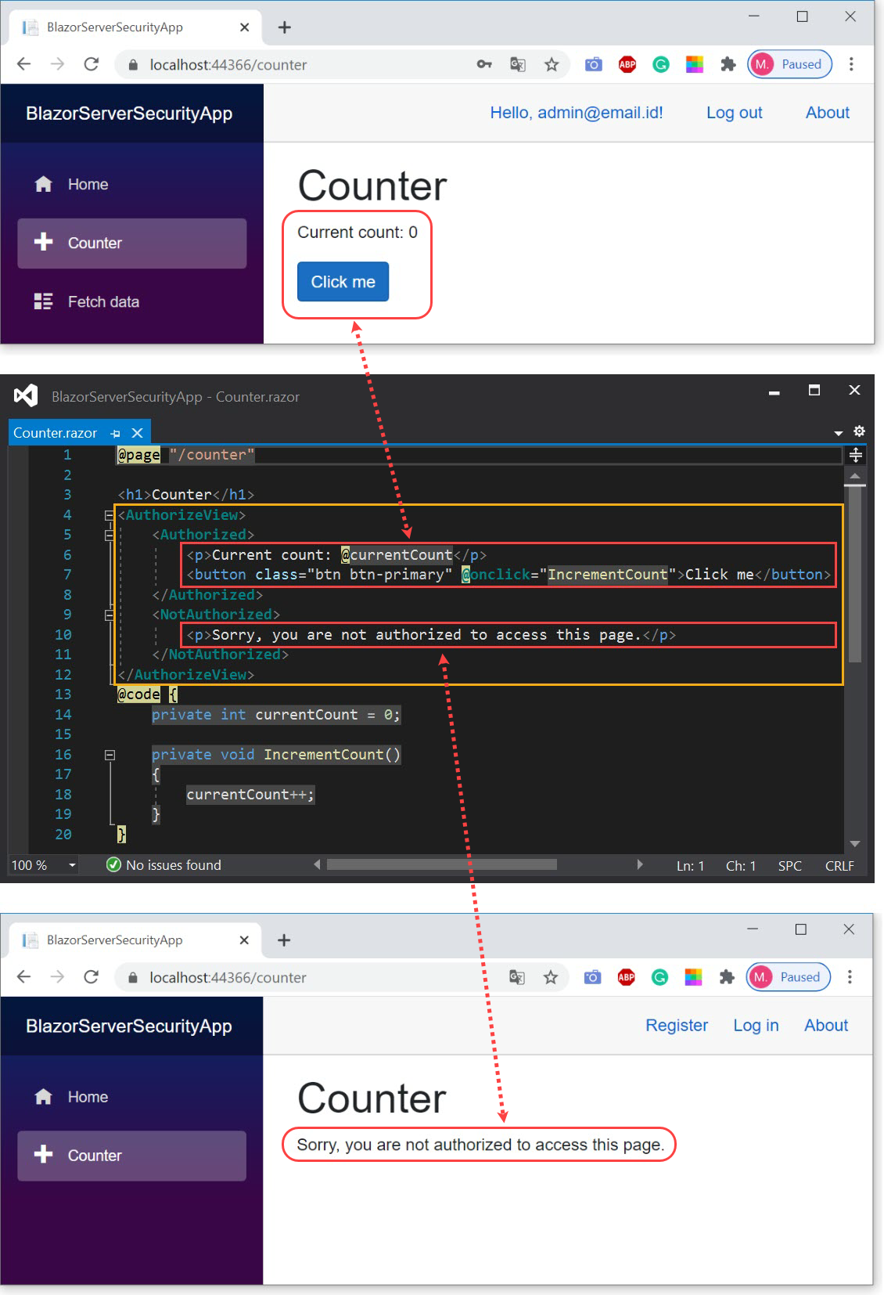Open translate icon in bottom browser

click(x=517, y=977)
